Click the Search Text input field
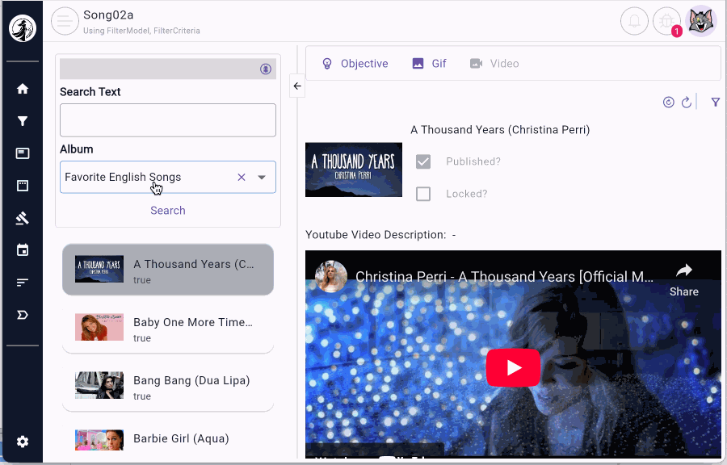The image size is (727, 465). (x=168, y=120)
